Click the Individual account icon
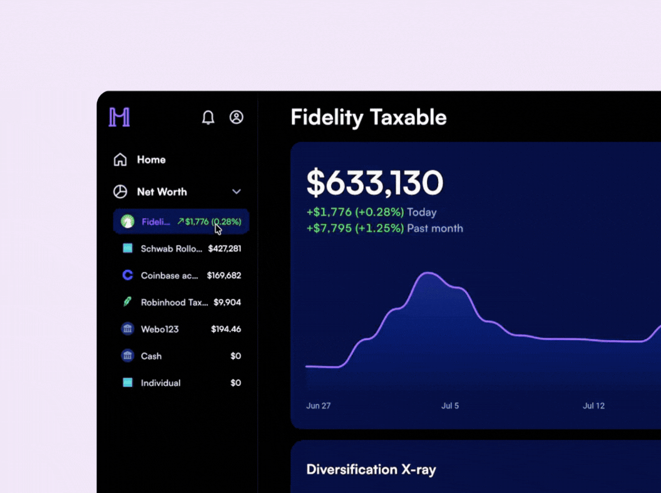 pos(127,383)
